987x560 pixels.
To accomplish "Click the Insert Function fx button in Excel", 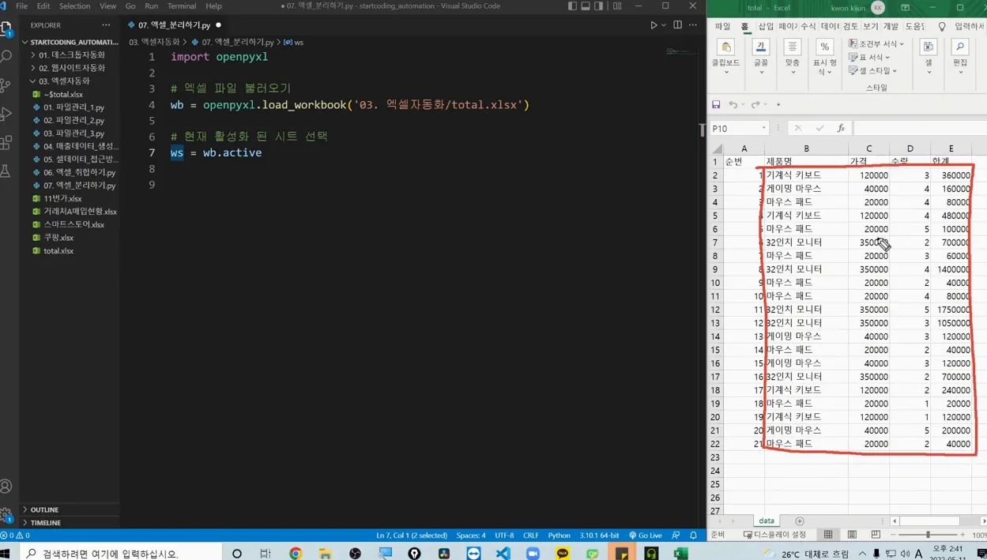I will coord(841,128).
